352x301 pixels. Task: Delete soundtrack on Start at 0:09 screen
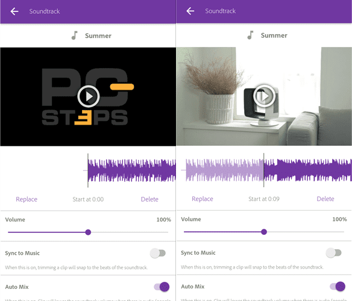coord(325,199)
